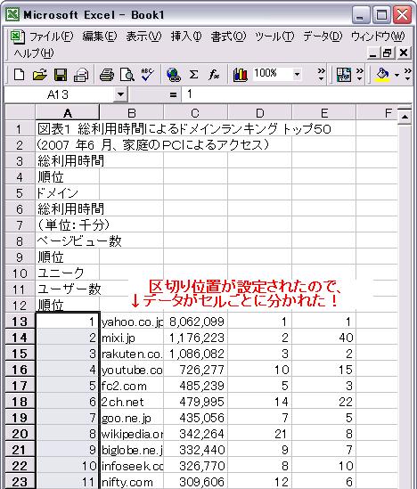Open the Paste Function fx icon
417x489 pixels.
point(214,75)
